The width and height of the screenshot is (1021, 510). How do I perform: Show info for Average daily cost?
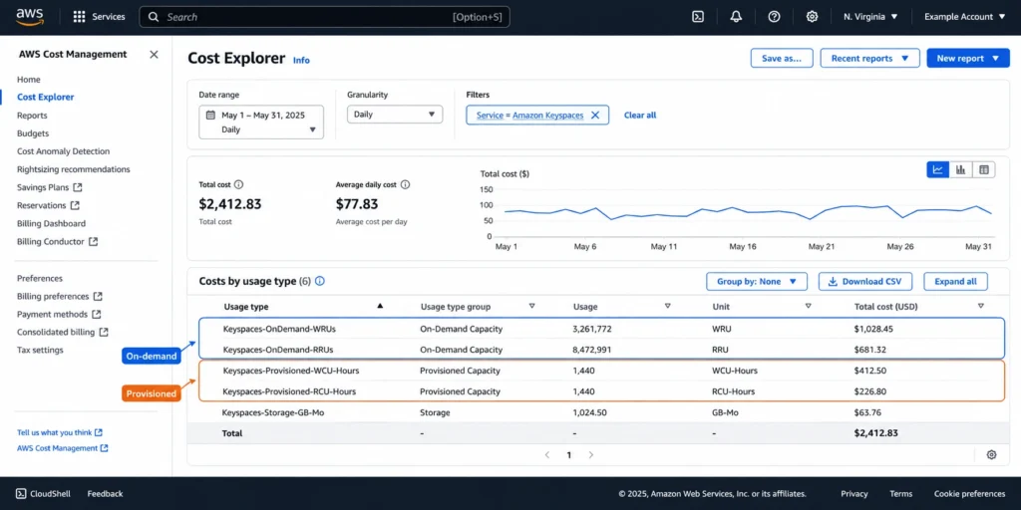405,184
